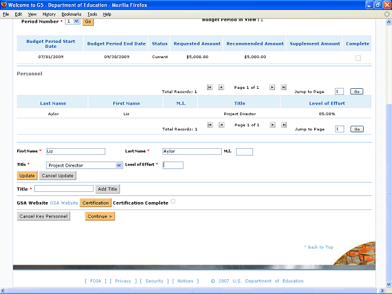Focus the Level of Effort input field
The height and width of the screenshot is (294, 392).
point(173,165)
